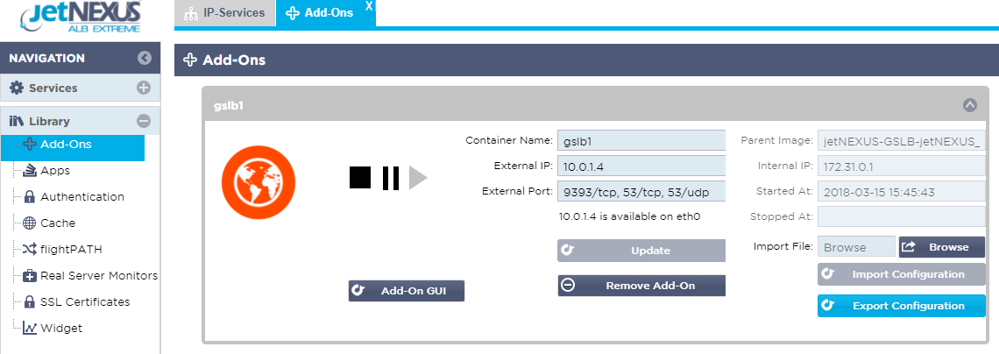The height and width of the screenshot is (354, 999).
Task: Open SSL Certificates in the Library tree
Action: pyautogui.click(x=85, y=301)
